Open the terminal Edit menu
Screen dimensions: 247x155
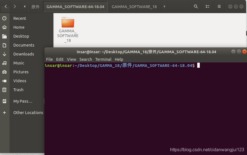(60, 59)
